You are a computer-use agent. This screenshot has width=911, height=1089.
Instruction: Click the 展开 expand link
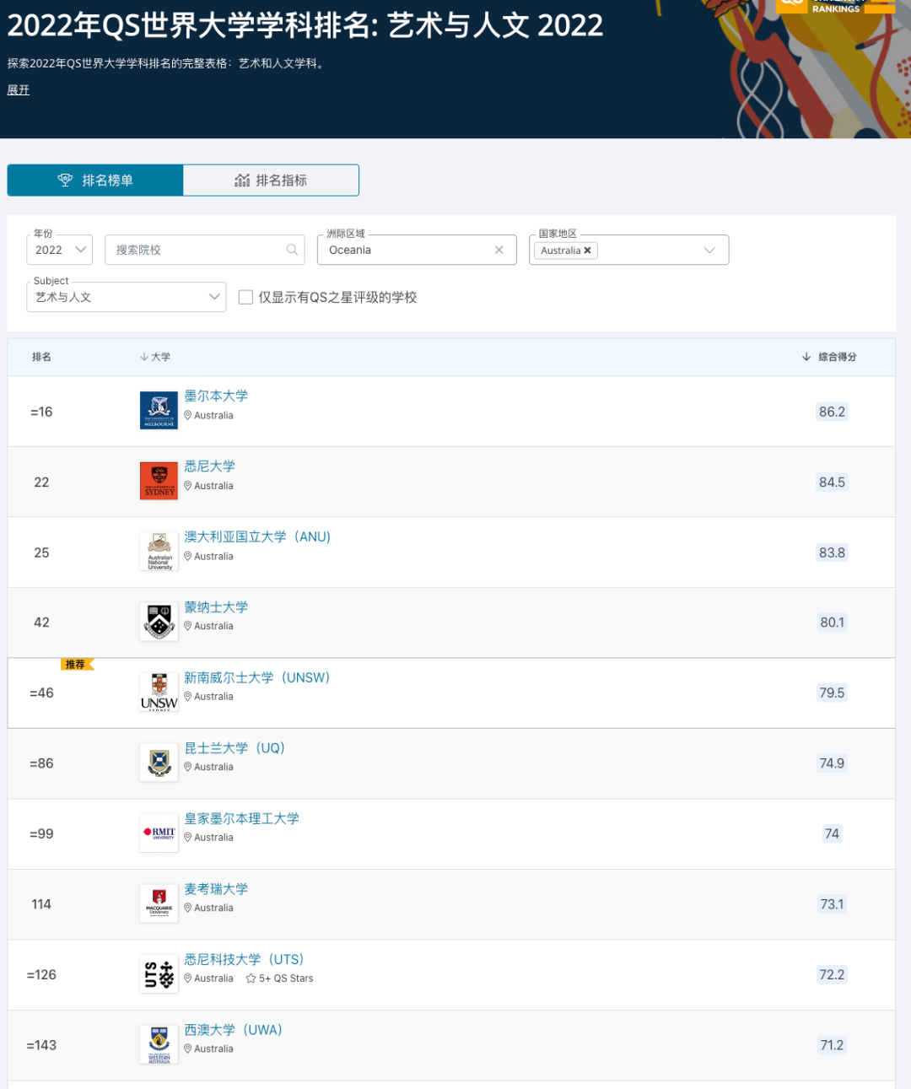(19, 90)
